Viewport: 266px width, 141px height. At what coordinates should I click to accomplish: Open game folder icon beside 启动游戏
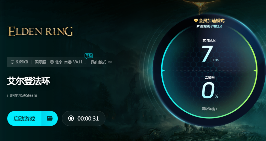click(x=50, y=119)
